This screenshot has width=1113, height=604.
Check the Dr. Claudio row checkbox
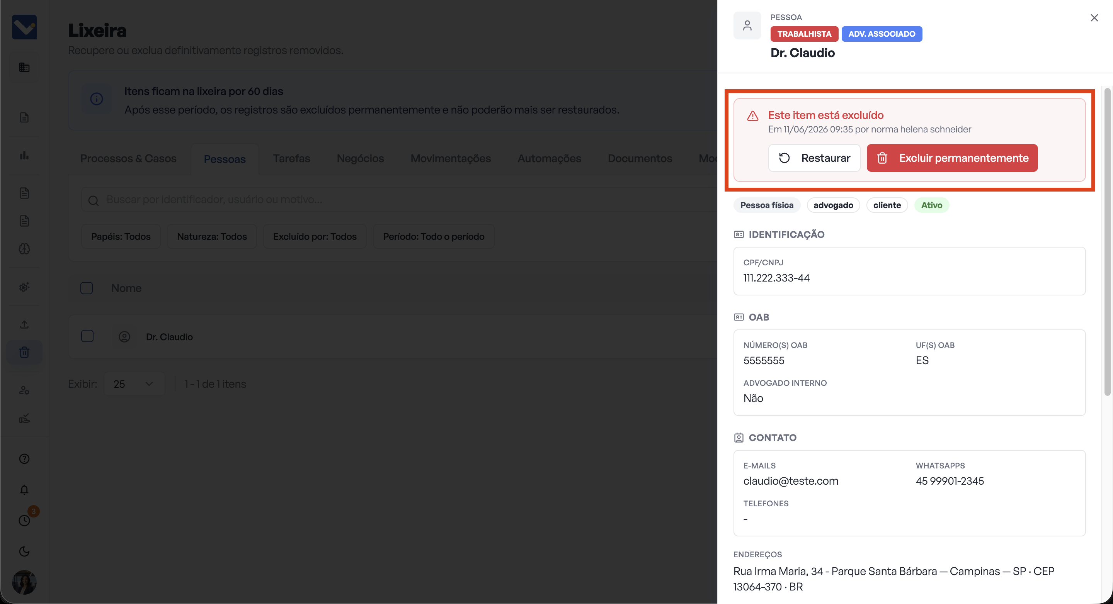(87, 336)
